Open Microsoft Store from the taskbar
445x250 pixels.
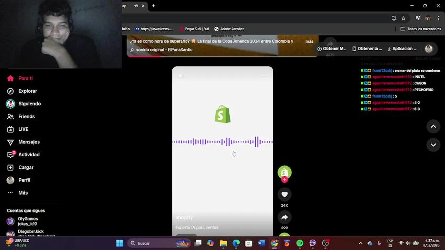tap(249, 243)
